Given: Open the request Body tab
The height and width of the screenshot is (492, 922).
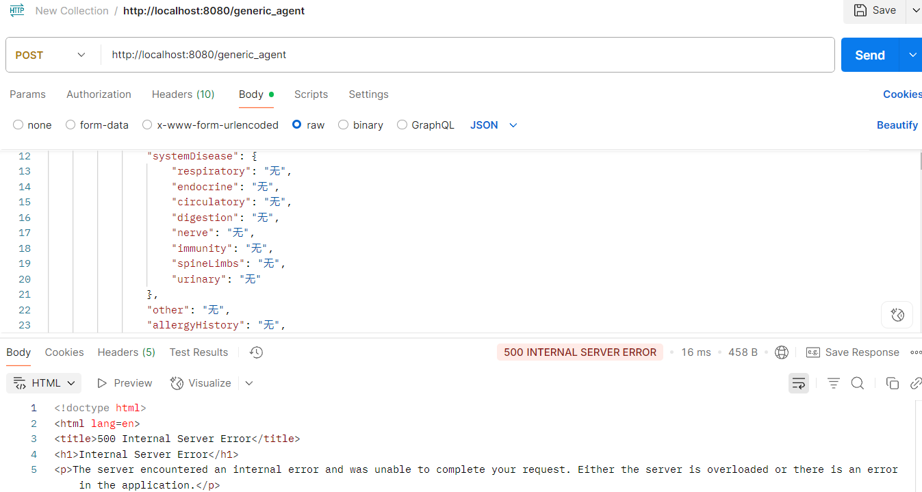Looking at the screenshot, I should [256, 94].
